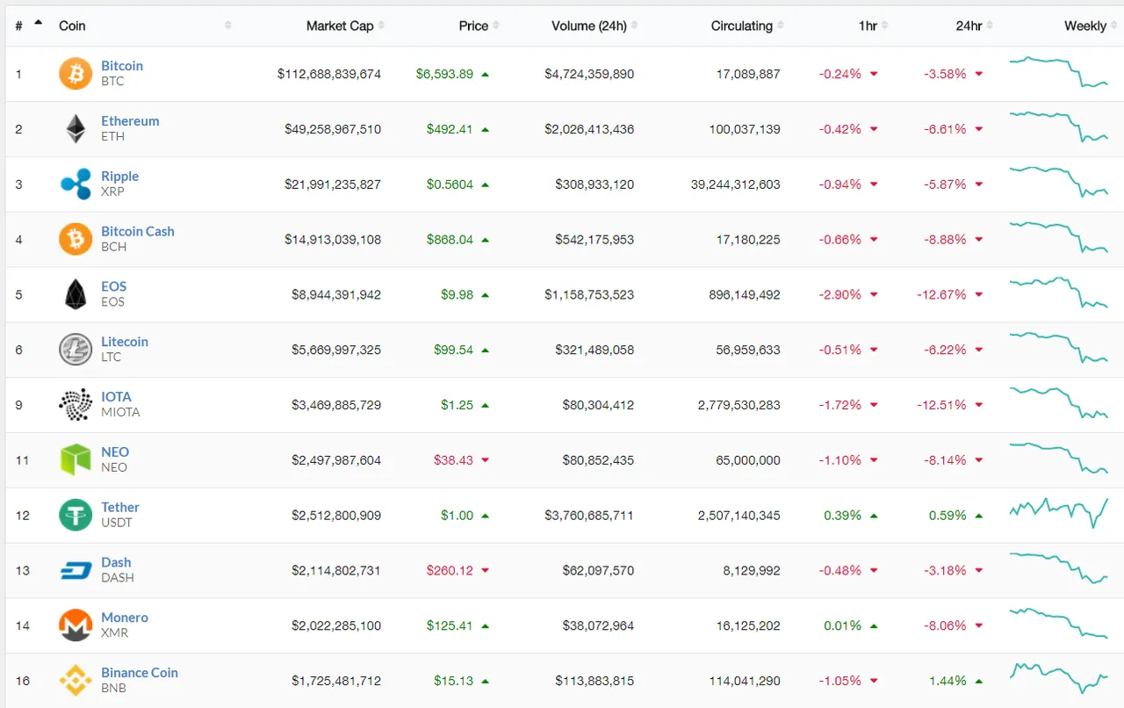This screenshot has height=708, width=1124.
Task: Open the Tether coin link
Action: point(120,507)
